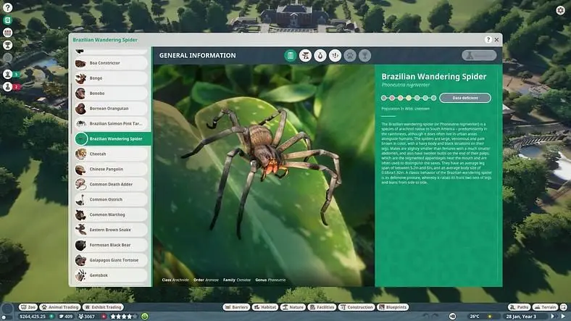Viewport: 571px width, 321px height.
Task: Select Common Ostrich in animal list
Action: [111, 200]
